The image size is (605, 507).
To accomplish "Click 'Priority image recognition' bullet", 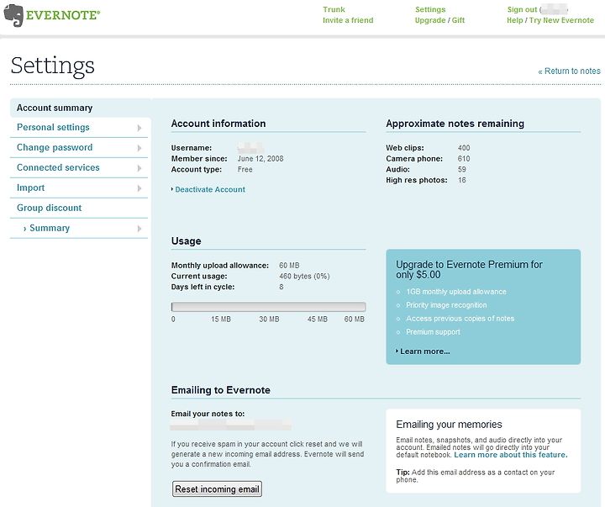I will click(446, 305).
